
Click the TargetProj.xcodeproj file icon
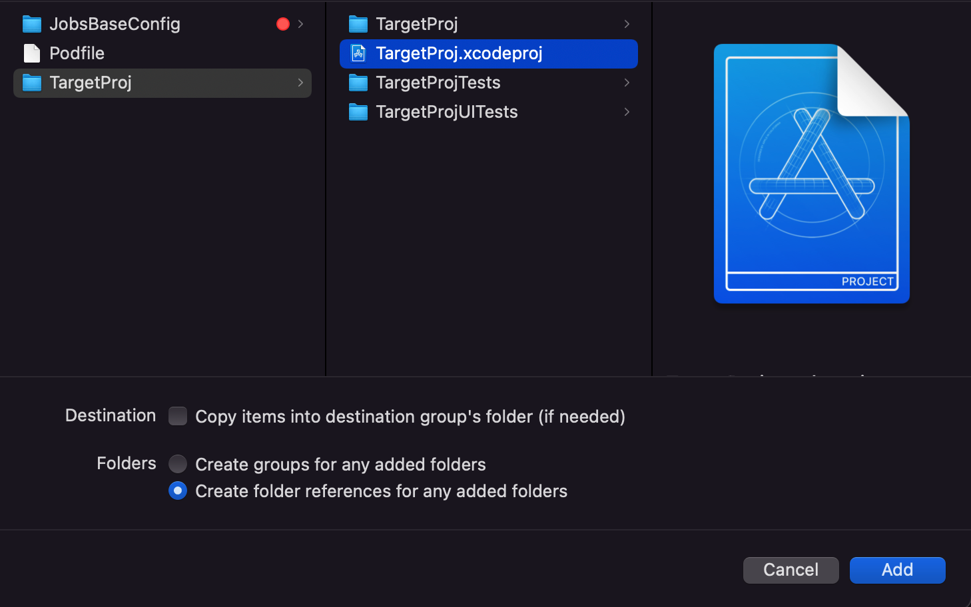[x=358, y=53]
